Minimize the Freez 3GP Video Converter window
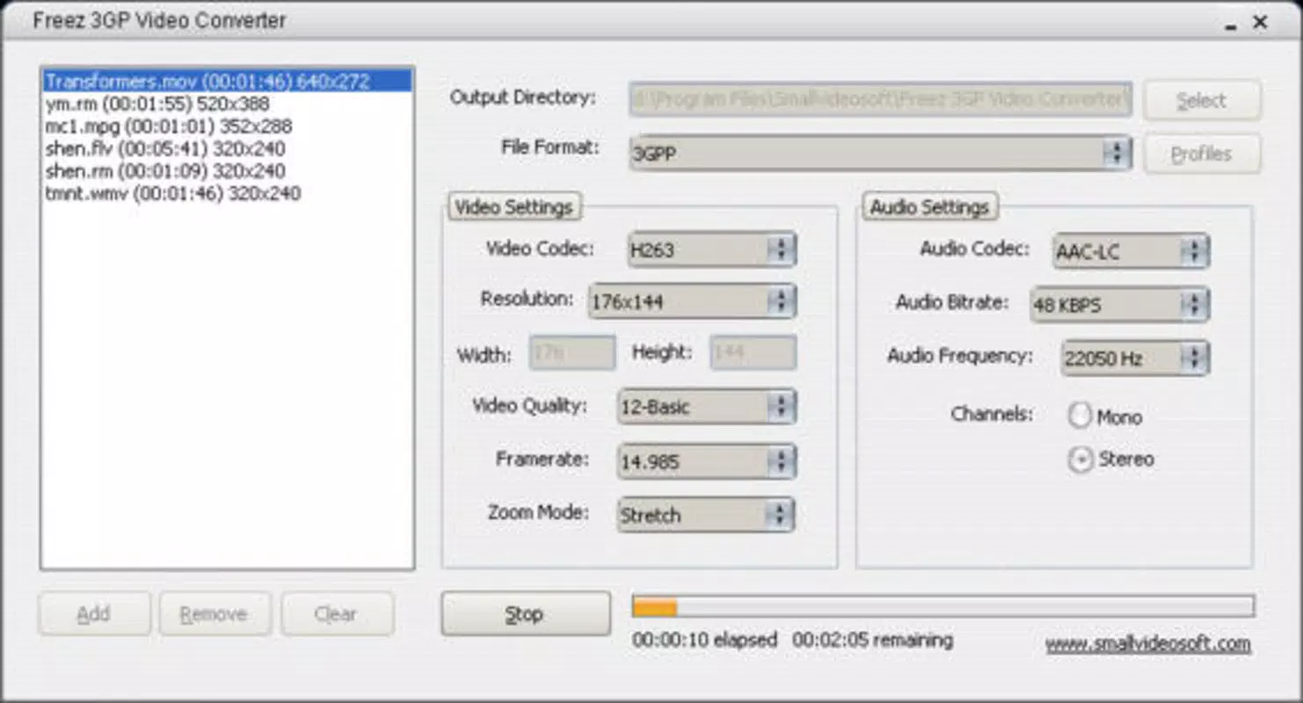The width and height of the screenshot is (1303, 703). 1231,24
